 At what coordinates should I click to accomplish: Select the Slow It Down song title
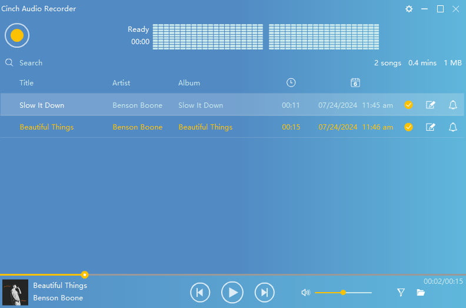[42, 105]
